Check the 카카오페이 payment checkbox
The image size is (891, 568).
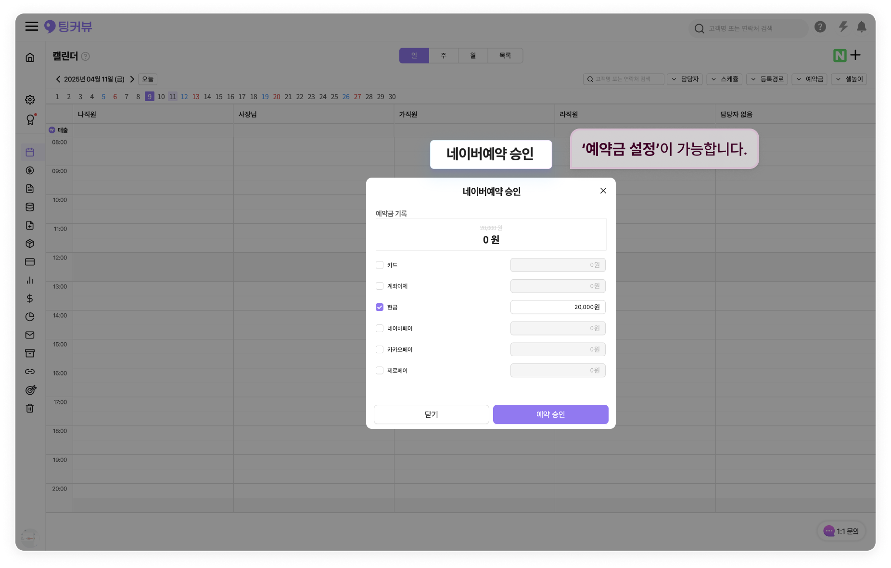click(x=380, y=349)
